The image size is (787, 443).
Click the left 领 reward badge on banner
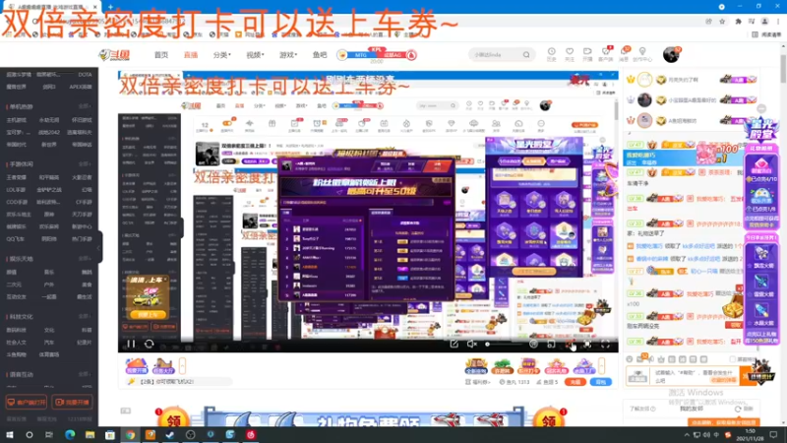click(x=173, y=418)
